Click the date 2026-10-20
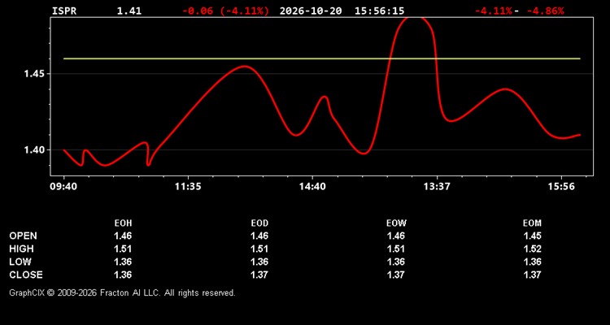610x325 pixels. (x=311, y=11)
